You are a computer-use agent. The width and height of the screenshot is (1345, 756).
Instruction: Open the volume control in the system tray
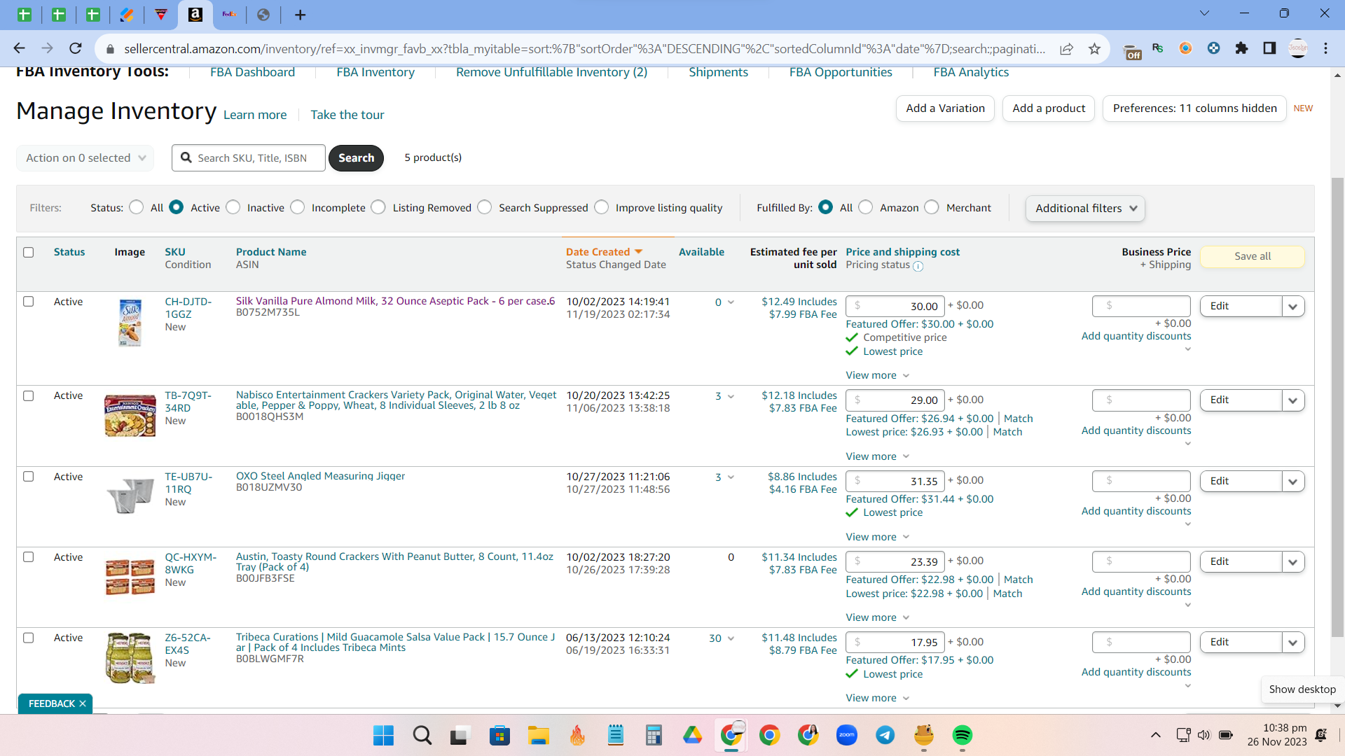click(1204, 735)
